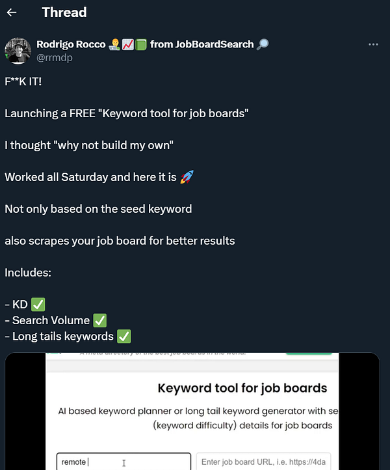Image resolution: width=390 pixels, height=470 pixels.
Task: Open Rodrigo Rocco's profile avatar
Action: pos(18,50)
